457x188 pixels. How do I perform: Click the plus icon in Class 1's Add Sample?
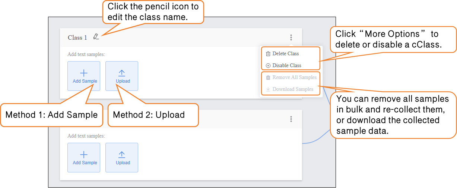84,73
